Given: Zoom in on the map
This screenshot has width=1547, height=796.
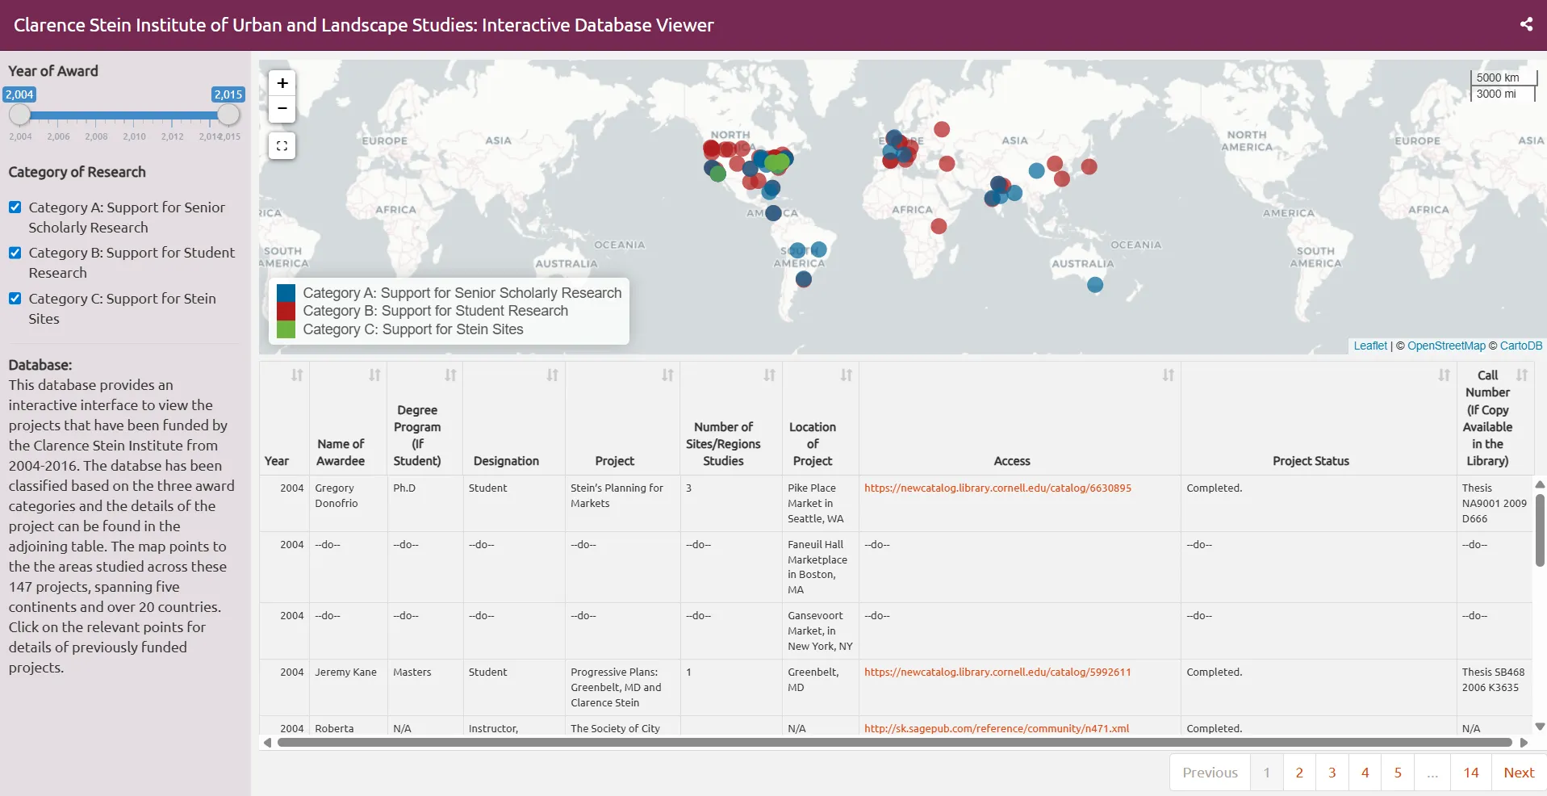Looking at the screenshot, I should pos(281,83).
